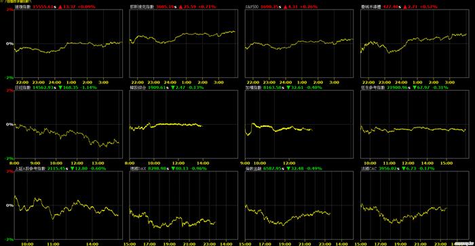This screenshot has width=475, height=246.
Task: Select the 德國DAX title label
Action: tap(138, 168)
